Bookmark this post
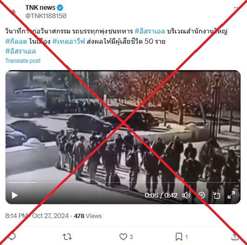The height and width of the screenshot is (245, 247). (x=179, y=237)
